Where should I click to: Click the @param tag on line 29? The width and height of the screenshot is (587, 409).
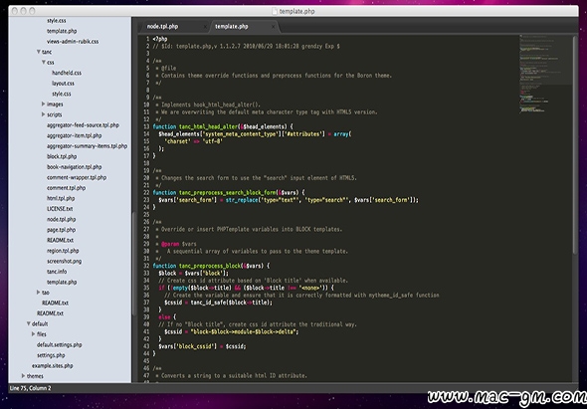tap(170, 244)
